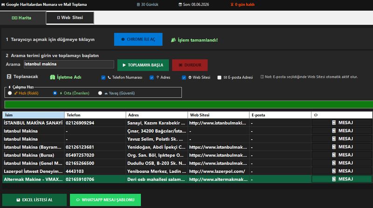This screenshot has width=373, height=208.
Task: Click the Toplanacak list icon
Action: (9, 77)
